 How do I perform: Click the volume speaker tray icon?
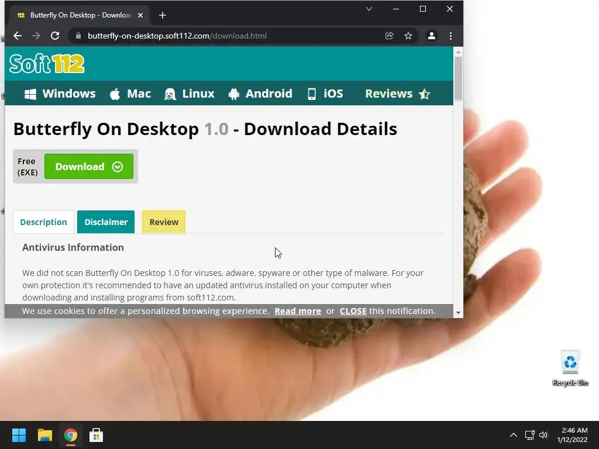[x=543, y=435]
